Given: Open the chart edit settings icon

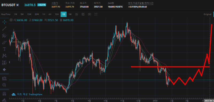Looking at the screenshot, I should point(83,14).
